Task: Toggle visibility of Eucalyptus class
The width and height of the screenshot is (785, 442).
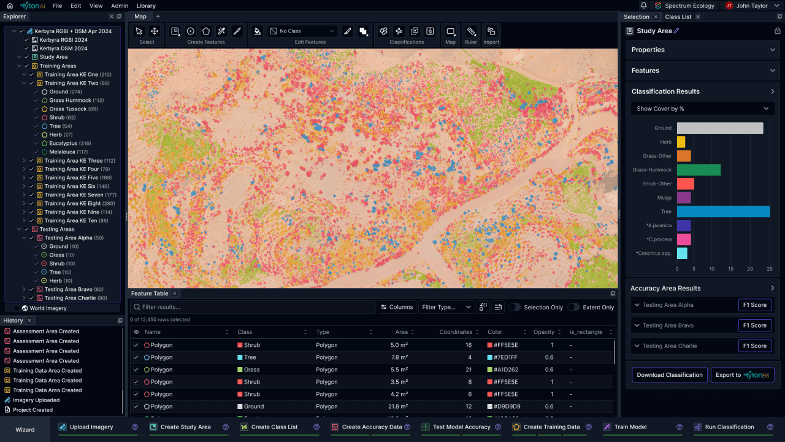Action: click(36, 143)
